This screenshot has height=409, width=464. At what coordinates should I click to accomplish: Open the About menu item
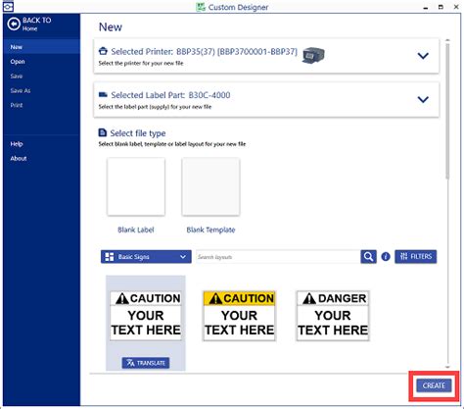click(19, 159)
